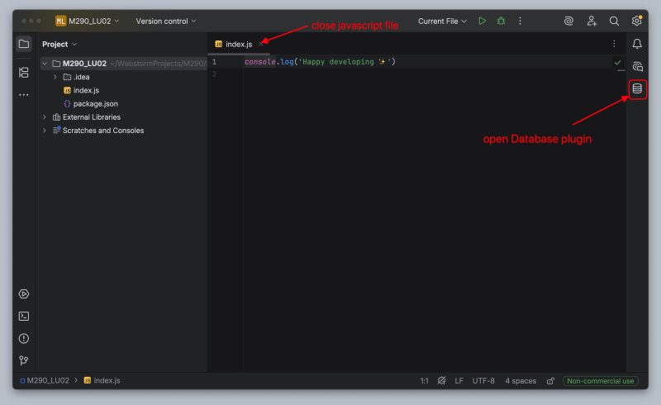Click the 1:1 caret position indicator
Viewport: 661px width, 405px height.
[424, 381]
